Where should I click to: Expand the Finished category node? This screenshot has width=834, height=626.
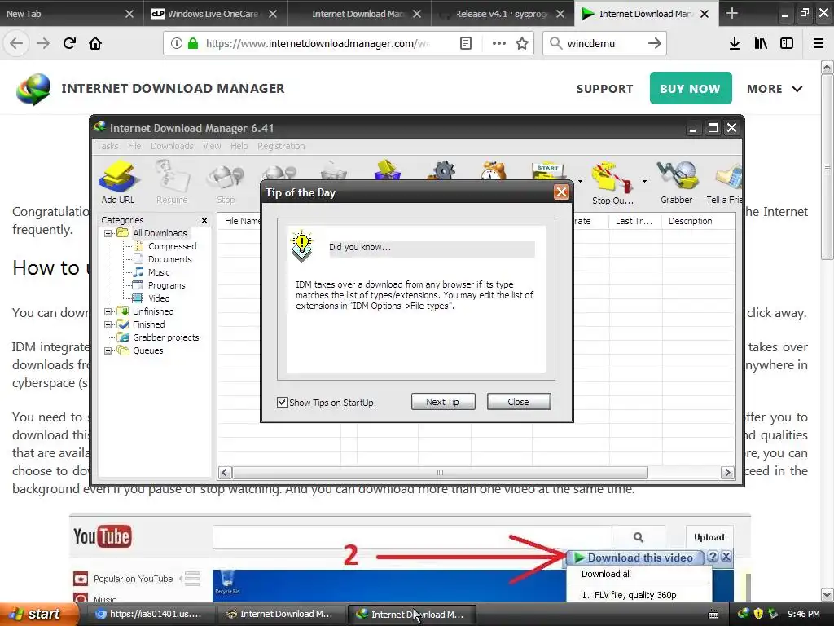pyautogui.click(x=108, y=324)
